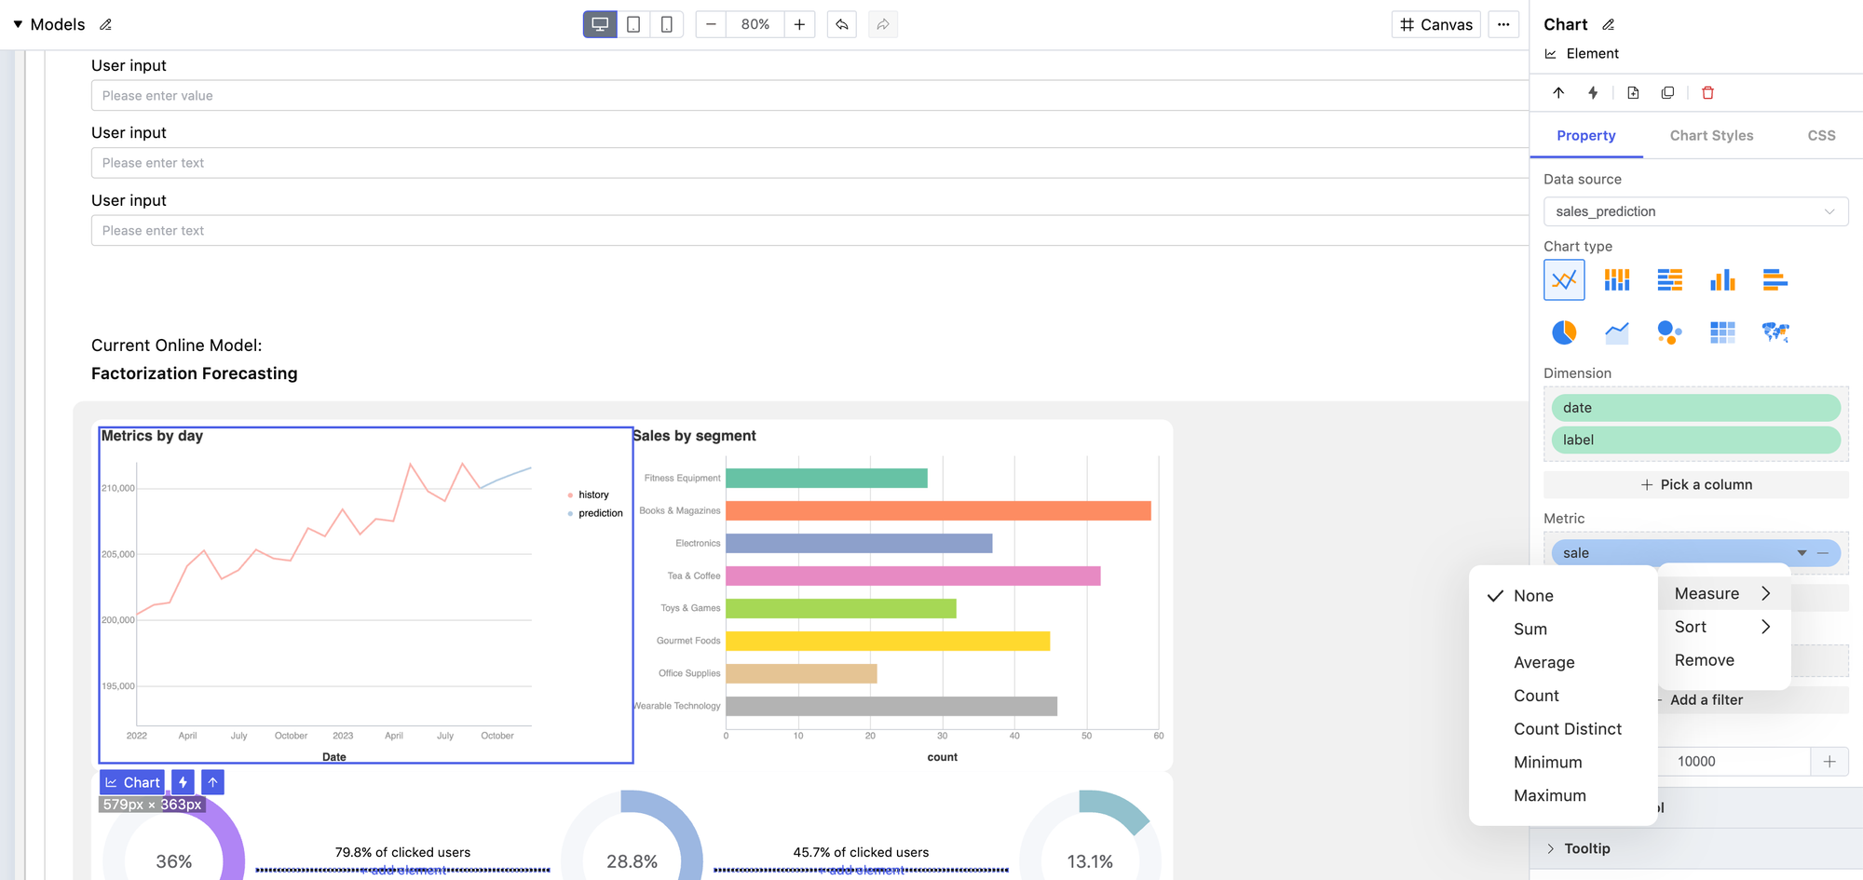Zoom in the canvas with plus
1863x880 pixels.
799,25
